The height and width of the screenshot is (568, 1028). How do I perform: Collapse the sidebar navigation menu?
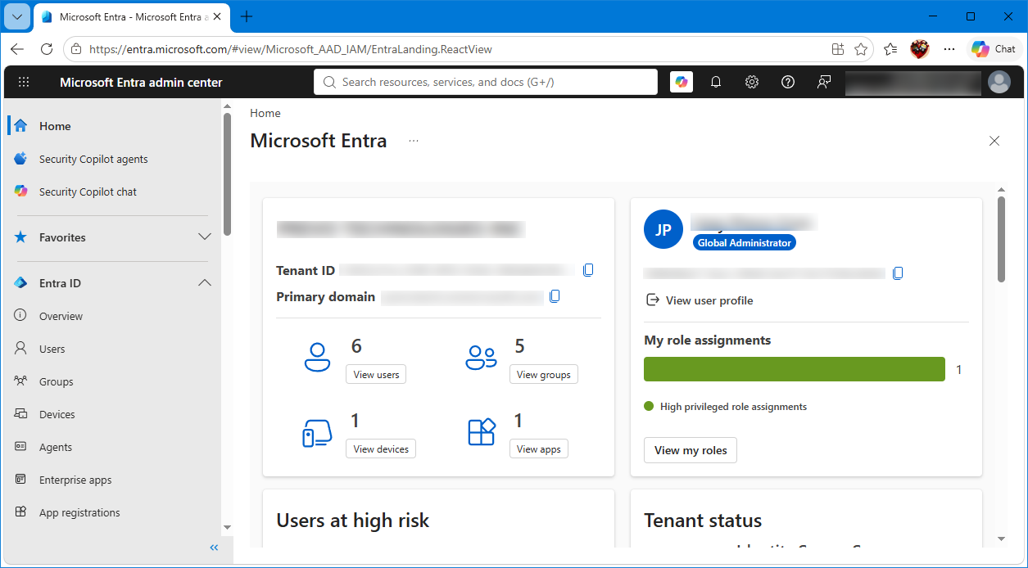[x=214, y=548]
